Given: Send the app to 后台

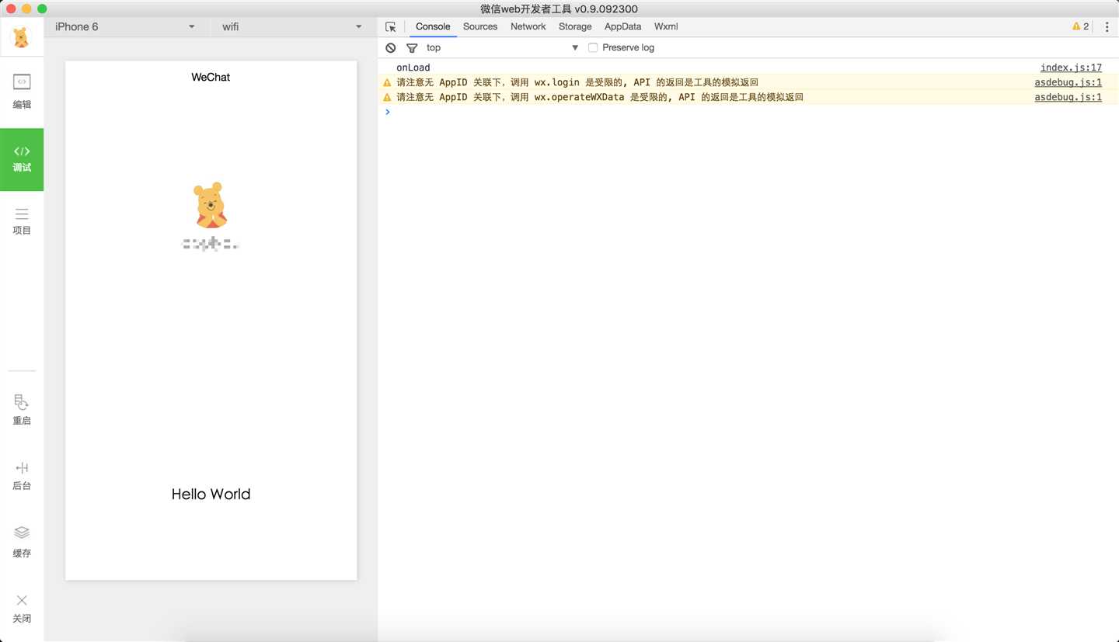Looking at the screenshot, I should (x=22, y=475).
